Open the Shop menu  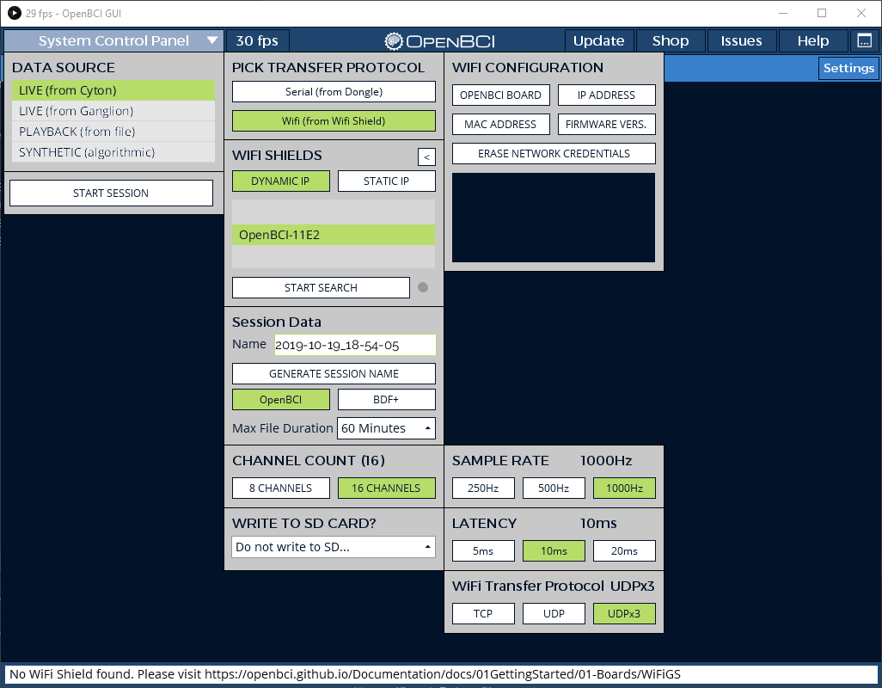point(670,40)
